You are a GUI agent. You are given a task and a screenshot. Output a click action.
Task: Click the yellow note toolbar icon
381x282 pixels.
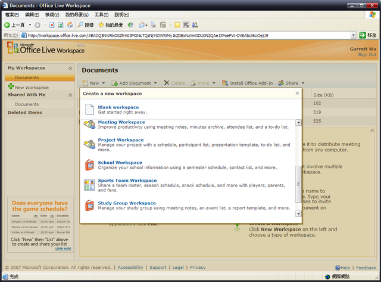177,25
